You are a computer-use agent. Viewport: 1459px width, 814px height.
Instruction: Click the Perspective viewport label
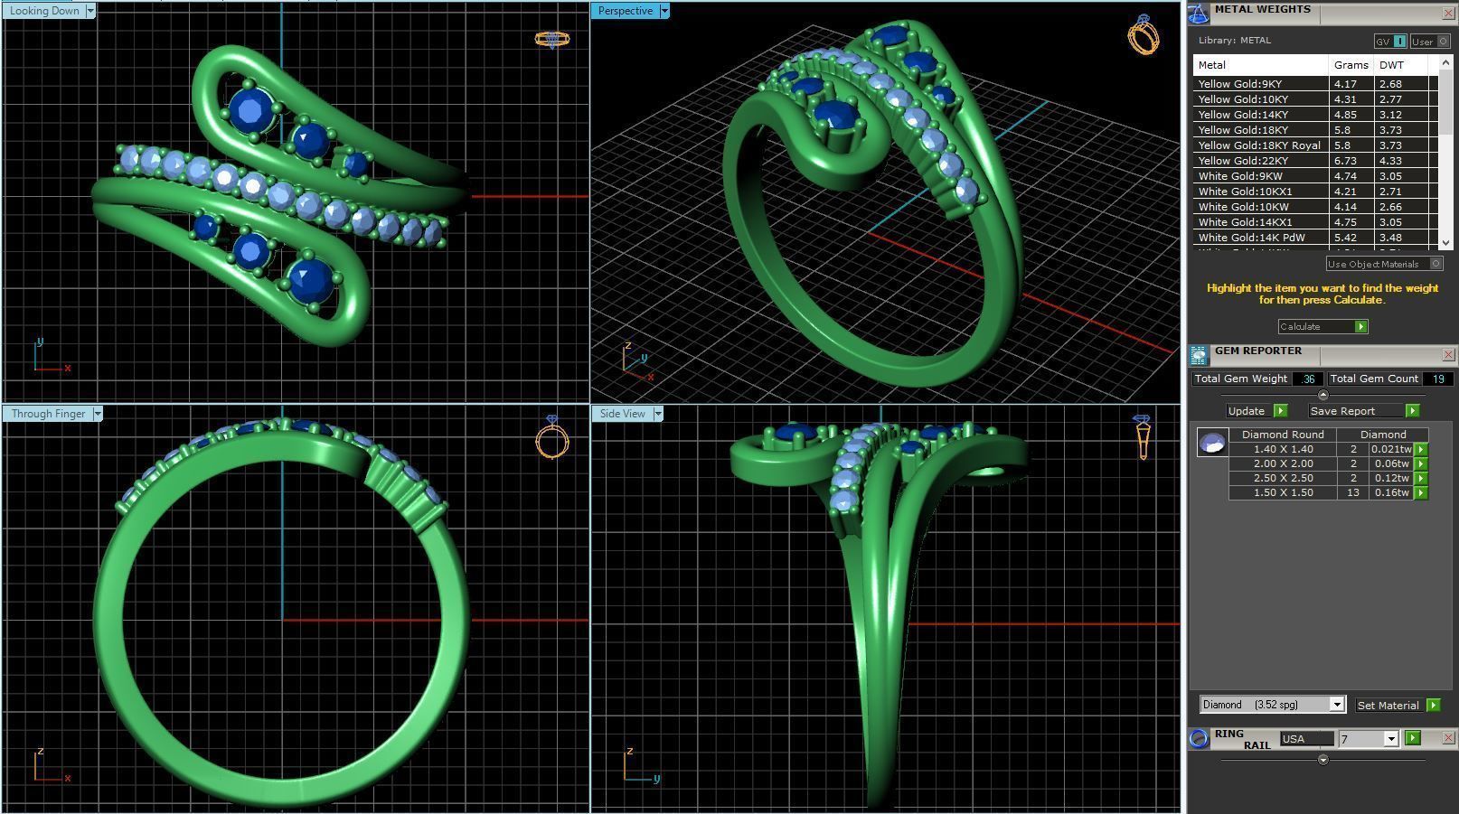coord(626,11)
